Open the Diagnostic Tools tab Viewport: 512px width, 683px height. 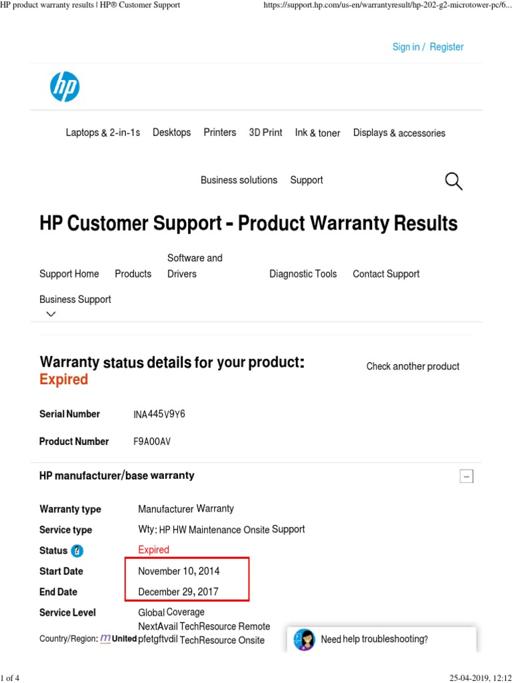click(x=303, y=273)
